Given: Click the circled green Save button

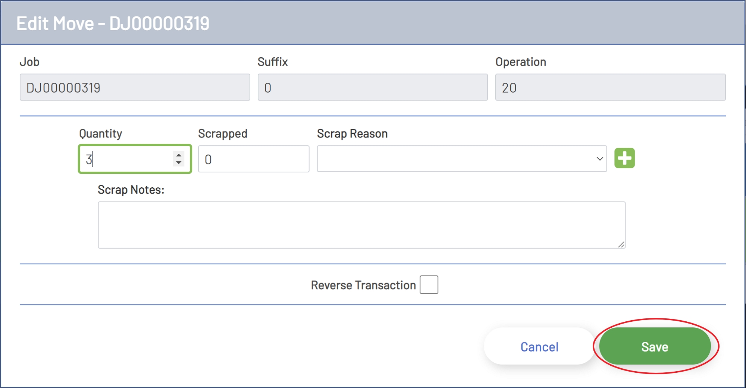Looking at the screenshot, I should (x=655, y=346).
